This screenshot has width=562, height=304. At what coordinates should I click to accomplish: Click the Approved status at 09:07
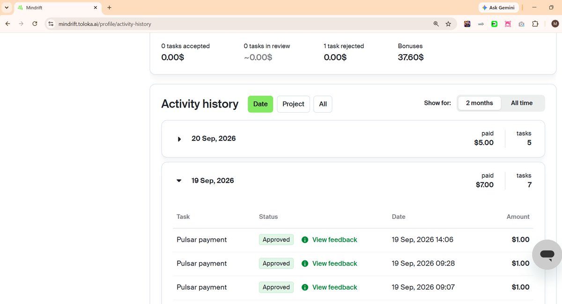click(276, 287)
